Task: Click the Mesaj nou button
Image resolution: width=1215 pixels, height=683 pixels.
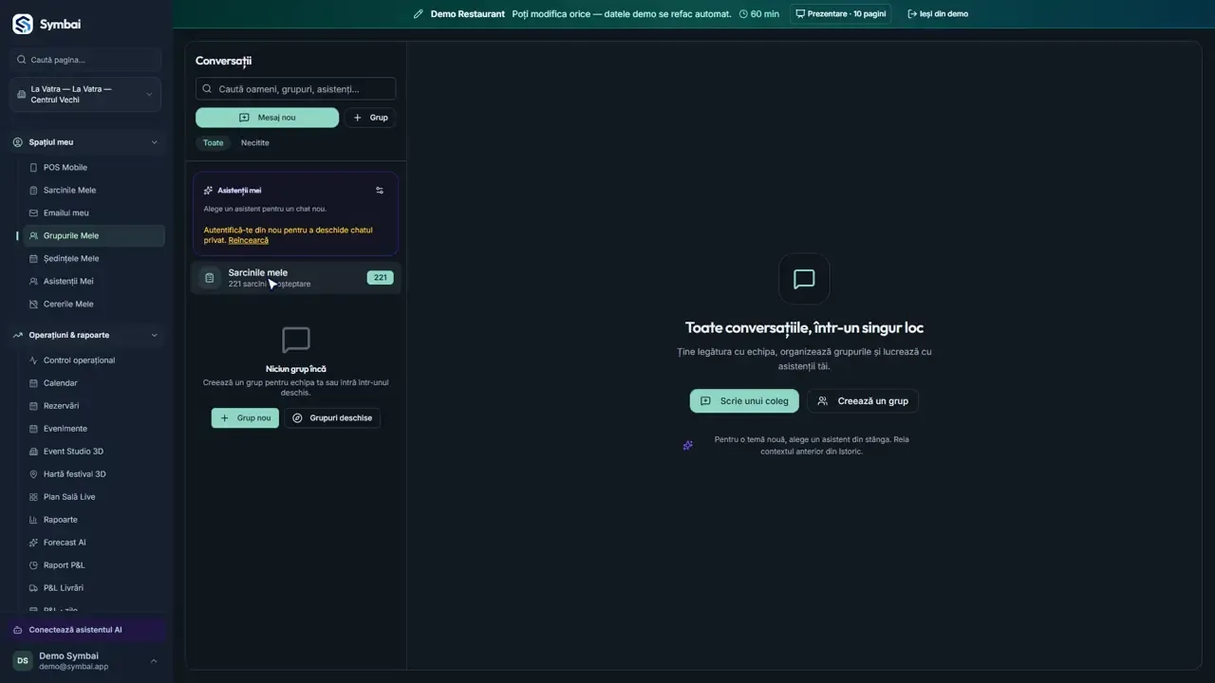Action: 267,118
